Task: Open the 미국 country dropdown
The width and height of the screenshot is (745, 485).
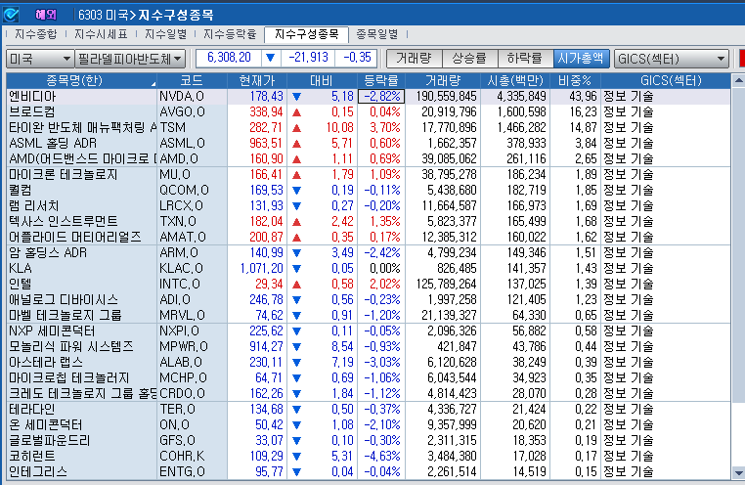Action: 38,59
